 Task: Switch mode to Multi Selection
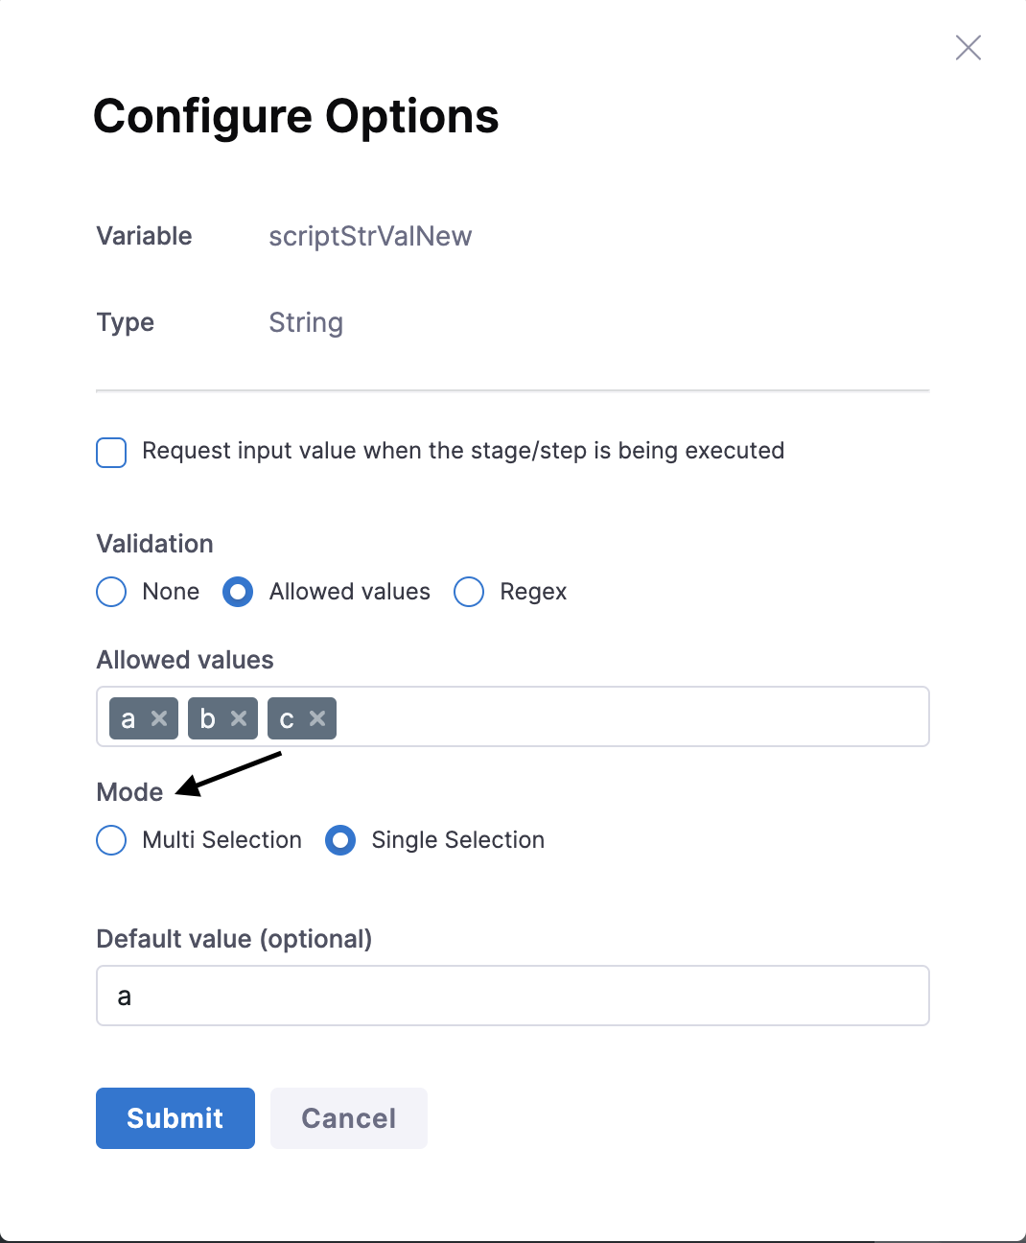111,840
